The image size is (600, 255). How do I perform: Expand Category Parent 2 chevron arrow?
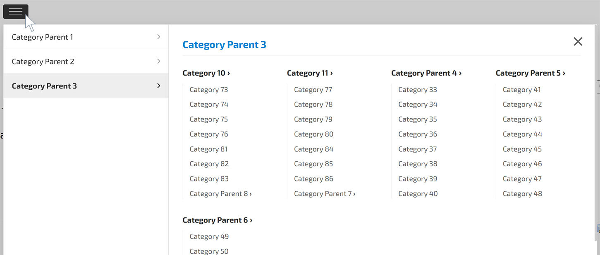pos(159,61)
